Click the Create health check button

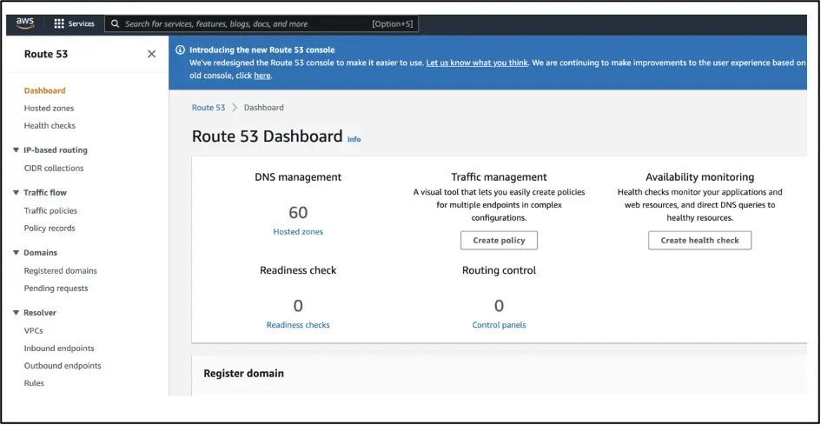[x=699, y=241]
